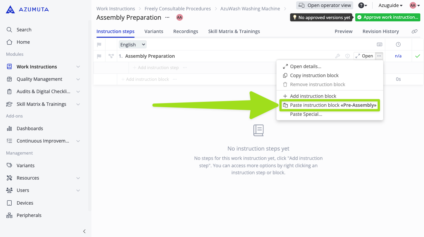Choose Copy instruction block from menu
Screen dimensions: 424x237
(x=314, y=75)
